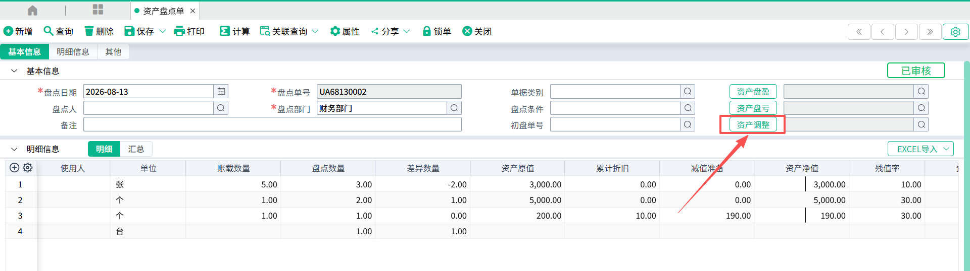The image size is (970, 271).
Task: Go to previous record button
Action: pos(883,32)
